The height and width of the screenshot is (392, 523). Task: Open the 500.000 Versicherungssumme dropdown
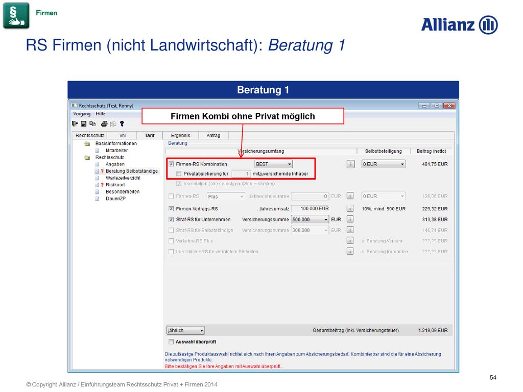coord(310,219)
